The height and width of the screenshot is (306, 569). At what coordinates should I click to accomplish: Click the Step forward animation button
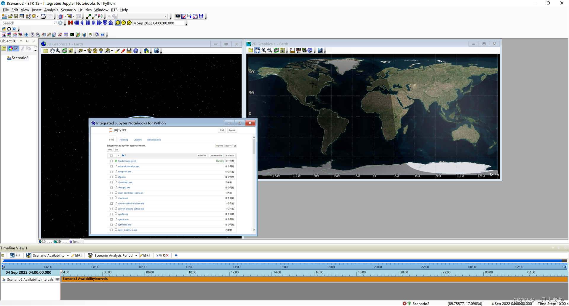(99, 23)
